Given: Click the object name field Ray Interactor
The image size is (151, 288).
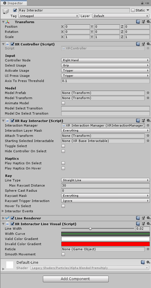Looking at the screenshot, I should [x=74, y=10].
